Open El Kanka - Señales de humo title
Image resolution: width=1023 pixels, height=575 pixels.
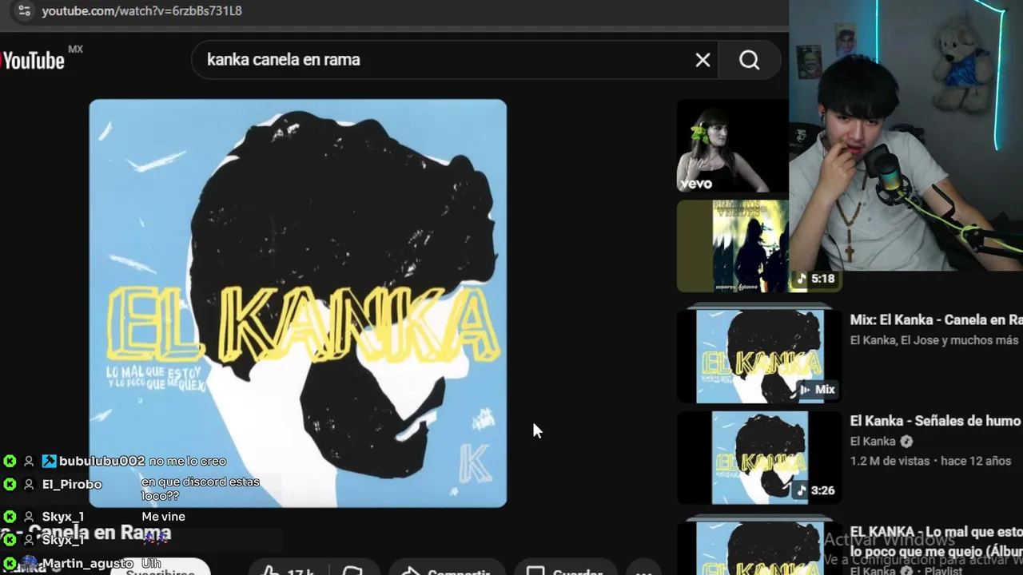pyautogui.click(x=935, y=421)
